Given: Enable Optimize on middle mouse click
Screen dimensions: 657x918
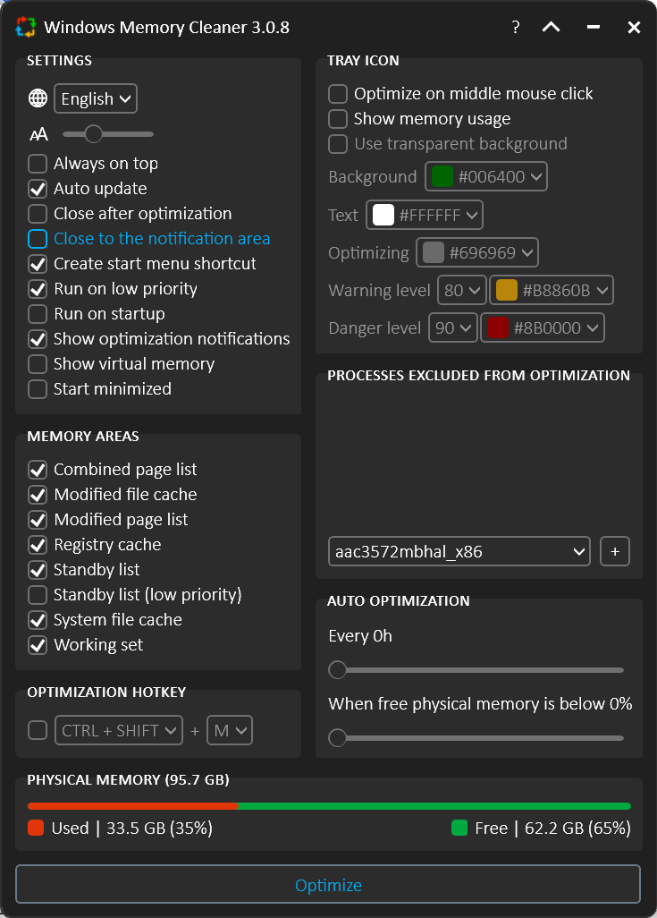Looking at the screenshot, I should (338, 94).
